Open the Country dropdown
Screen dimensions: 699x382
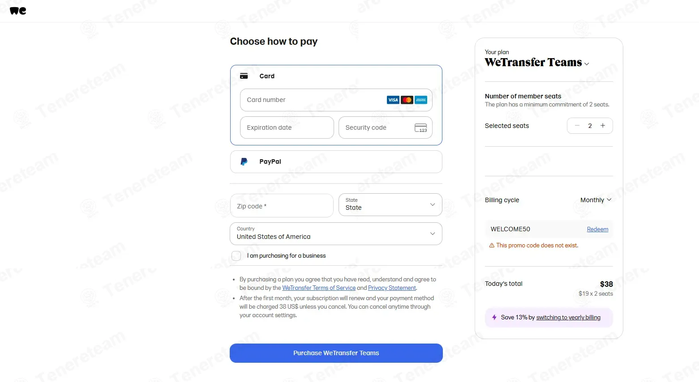pyautogui.click(x=336, y=233)
